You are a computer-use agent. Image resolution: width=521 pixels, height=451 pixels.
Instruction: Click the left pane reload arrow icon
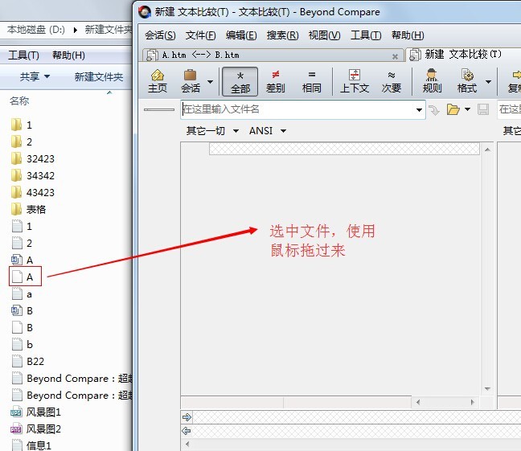(x=433, y=109)
